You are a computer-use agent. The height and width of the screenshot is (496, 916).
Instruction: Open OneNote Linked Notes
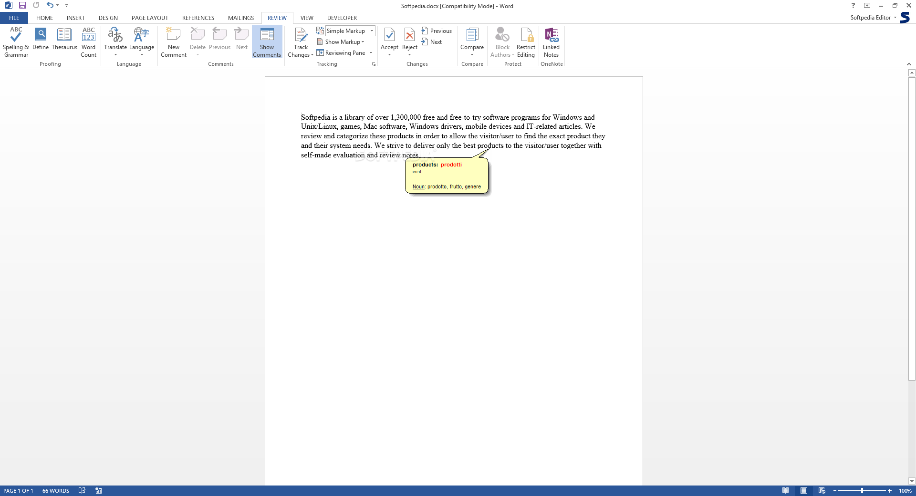(551, 42)
